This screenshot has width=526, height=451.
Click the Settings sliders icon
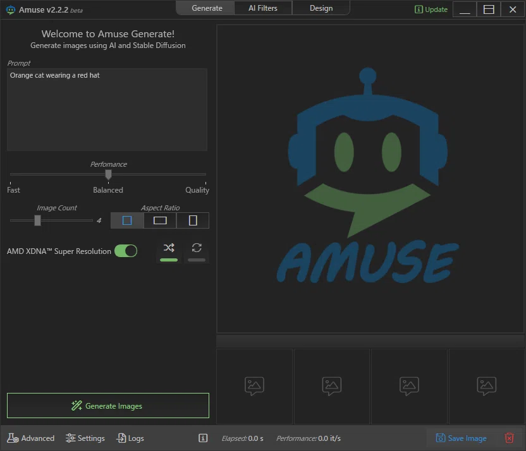click(70, 438)
